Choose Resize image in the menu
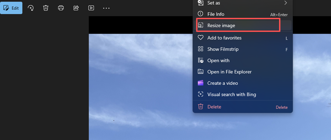The height and width of the screenshot is (140, 331). coord(221,25)
